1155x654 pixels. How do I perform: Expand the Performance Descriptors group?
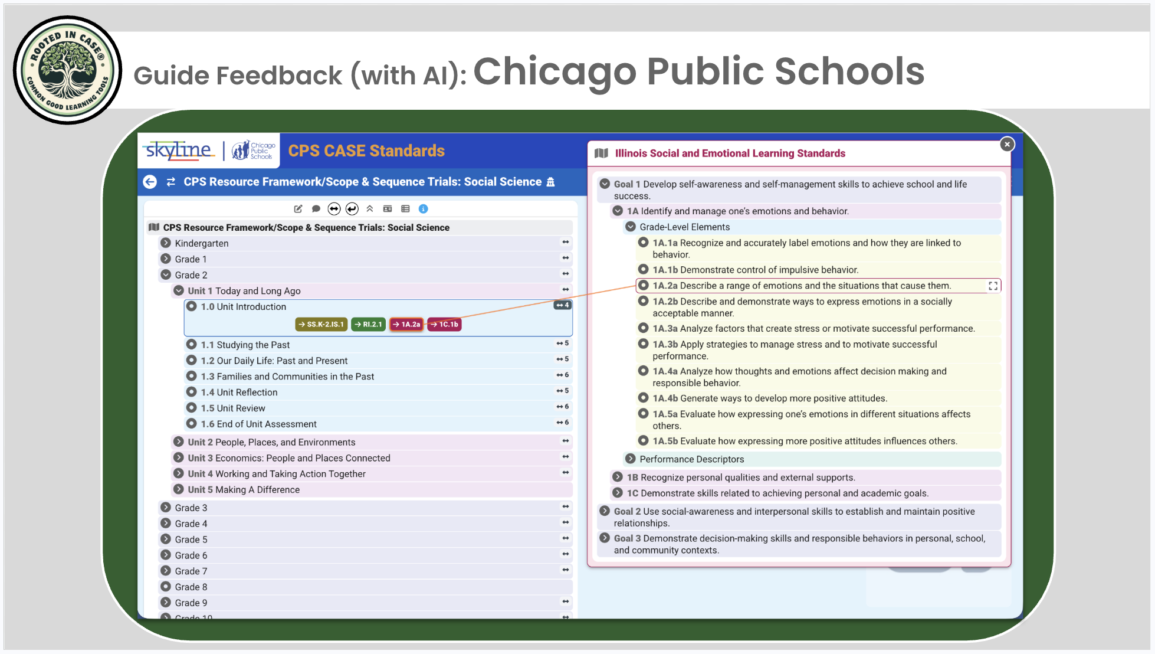(x=631, y=459)
